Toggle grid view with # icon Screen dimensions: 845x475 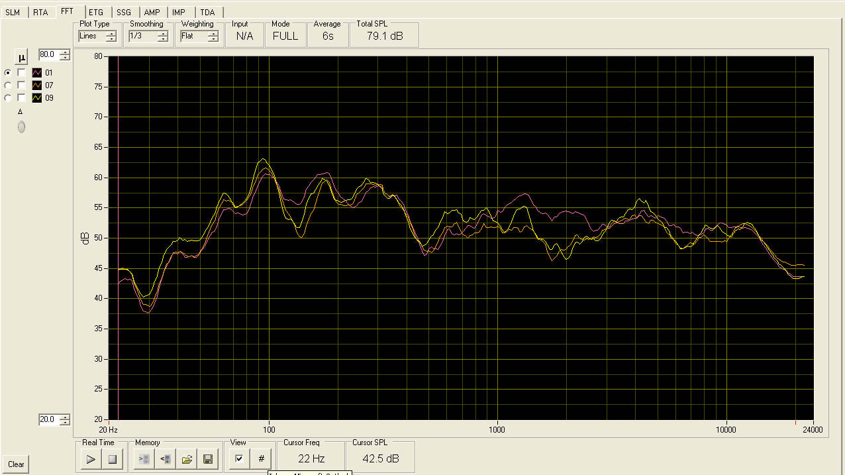tap(261, 458)
